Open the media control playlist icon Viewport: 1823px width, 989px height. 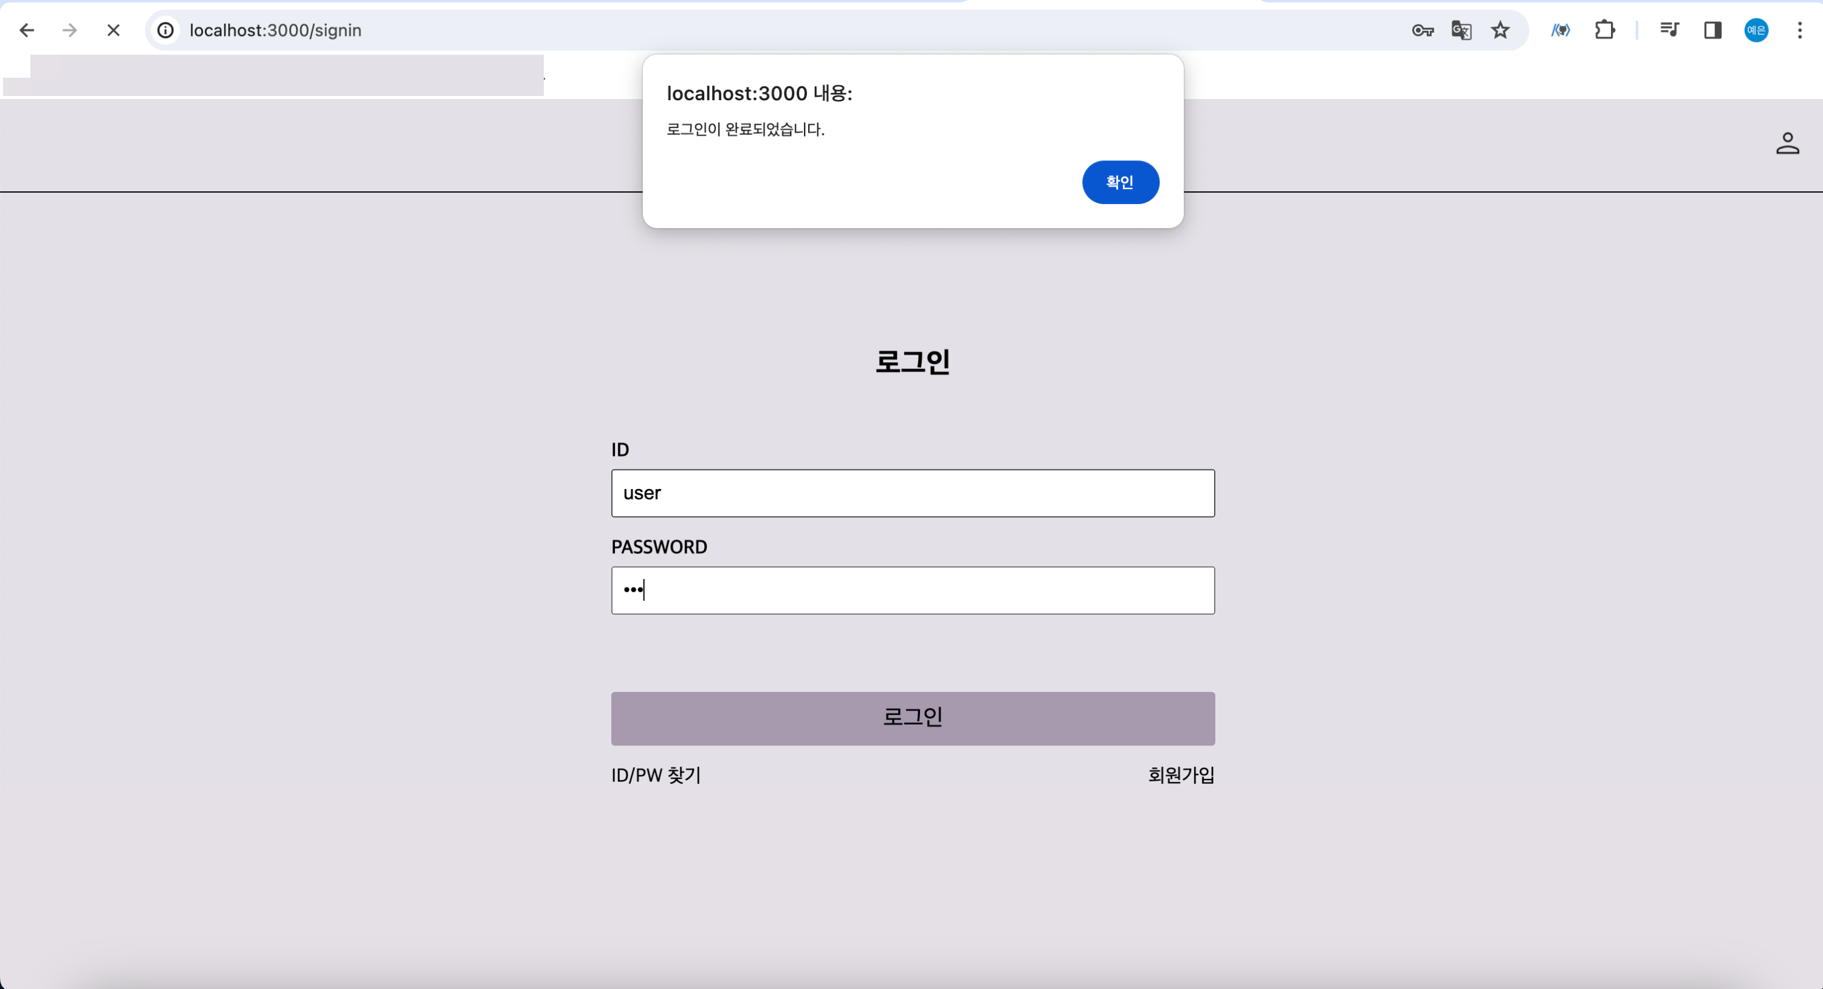click(x=1669, y=30)
